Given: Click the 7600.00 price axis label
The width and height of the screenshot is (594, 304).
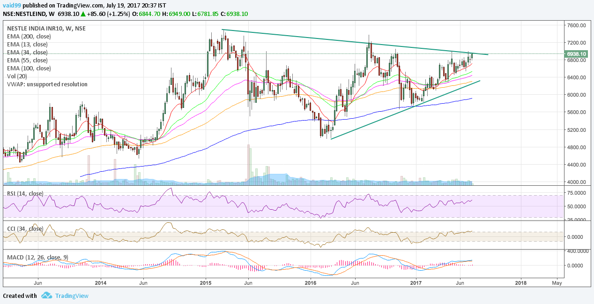Looking at the screenshot, I should click(578, 25).
